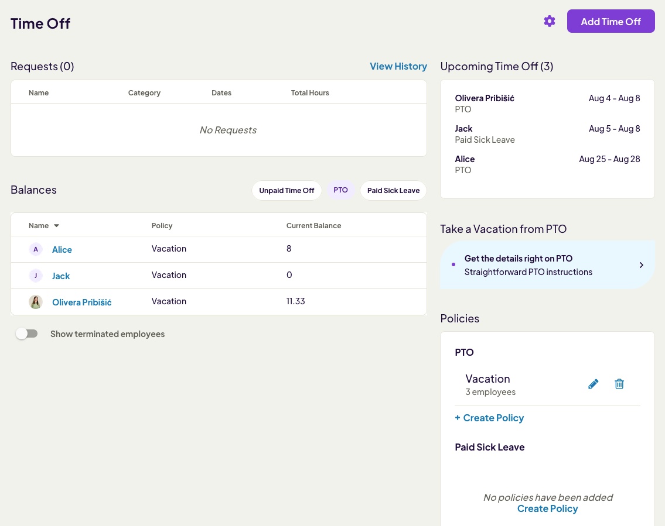Click Alice's avatar icon in Balances
Image resolution: width=665 pixels, height=526 pixels.
pyautogui.click(x=36, y=249)
